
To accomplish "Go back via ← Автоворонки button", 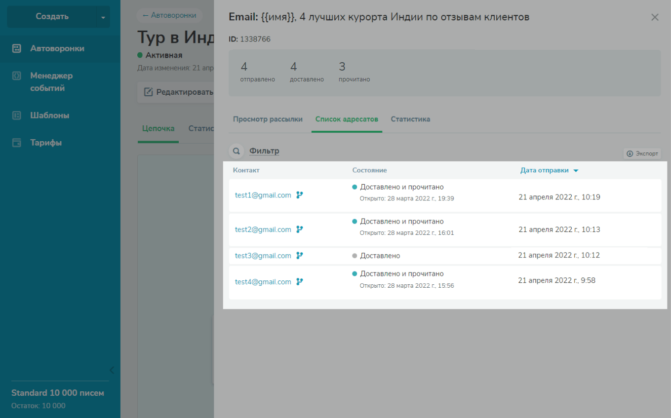I will pyautogui.click(x=169, y=15).
